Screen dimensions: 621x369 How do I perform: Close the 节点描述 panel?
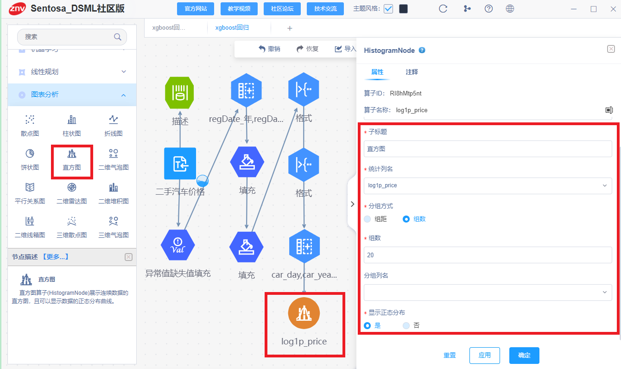coord(129,257)
